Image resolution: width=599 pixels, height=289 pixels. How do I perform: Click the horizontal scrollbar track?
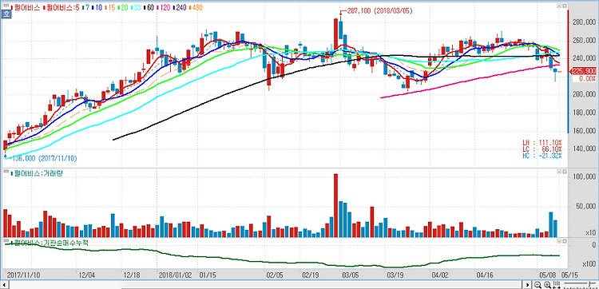tap(266, 285)
